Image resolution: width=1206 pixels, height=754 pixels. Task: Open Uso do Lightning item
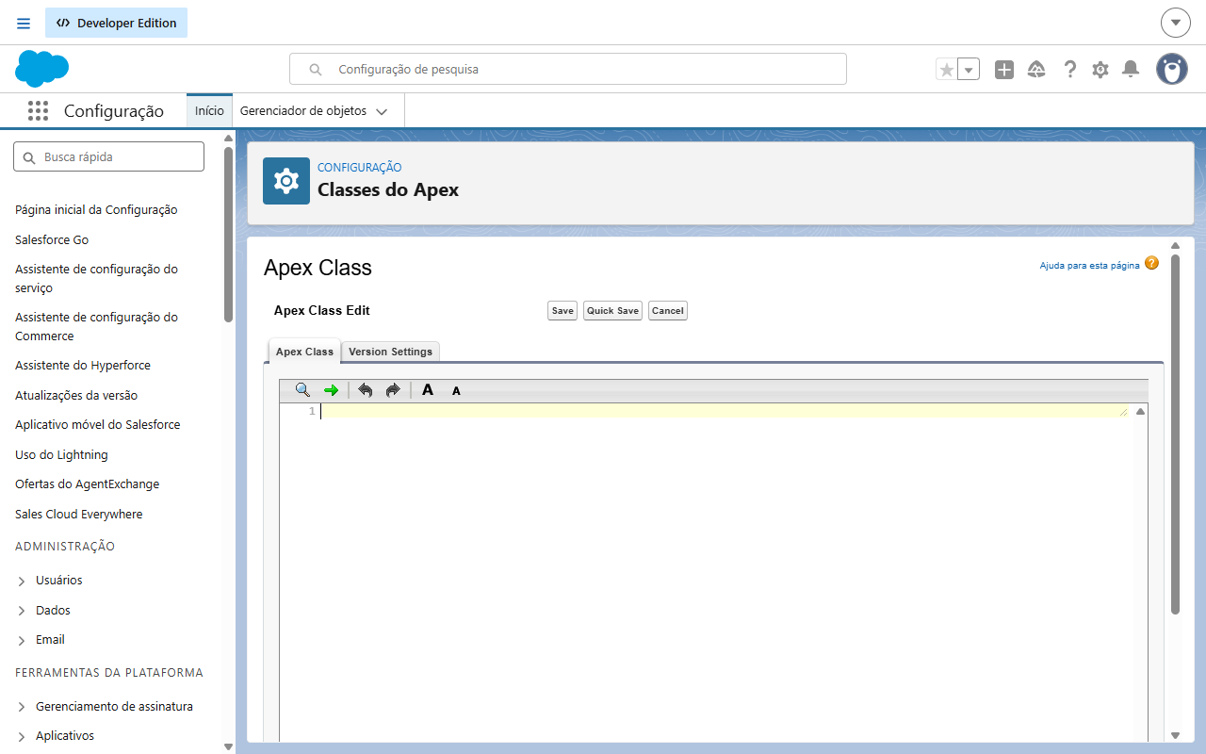[x=61, y=455]
